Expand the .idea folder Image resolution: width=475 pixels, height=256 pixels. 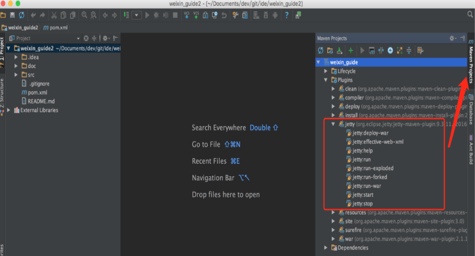pos(16,57)
